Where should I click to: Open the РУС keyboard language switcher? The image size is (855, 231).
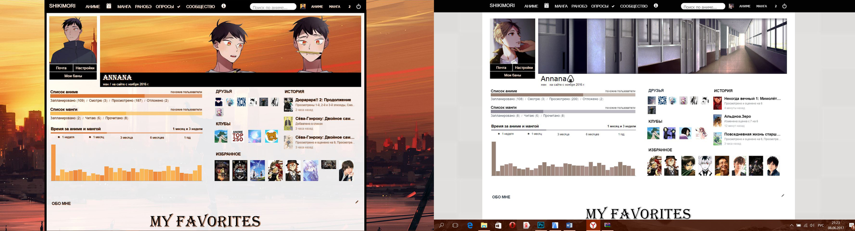(x=820, y=225)
